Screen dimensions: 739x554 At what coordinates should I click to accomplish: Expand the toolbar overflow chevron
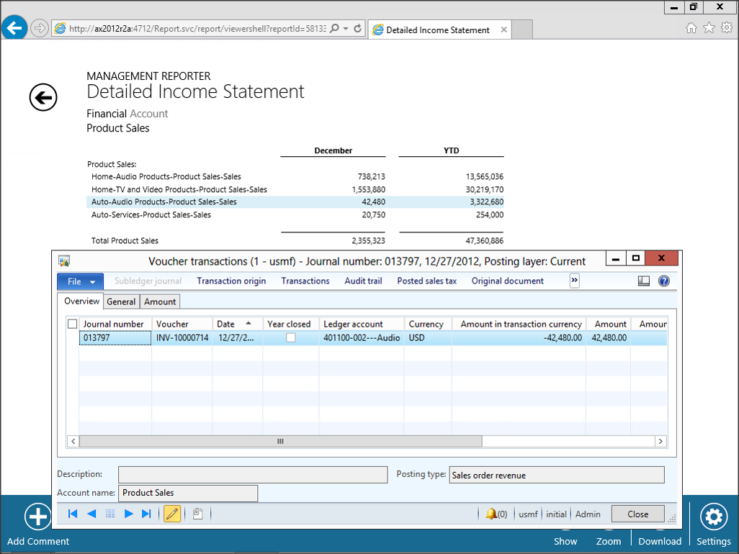[575, 281]
